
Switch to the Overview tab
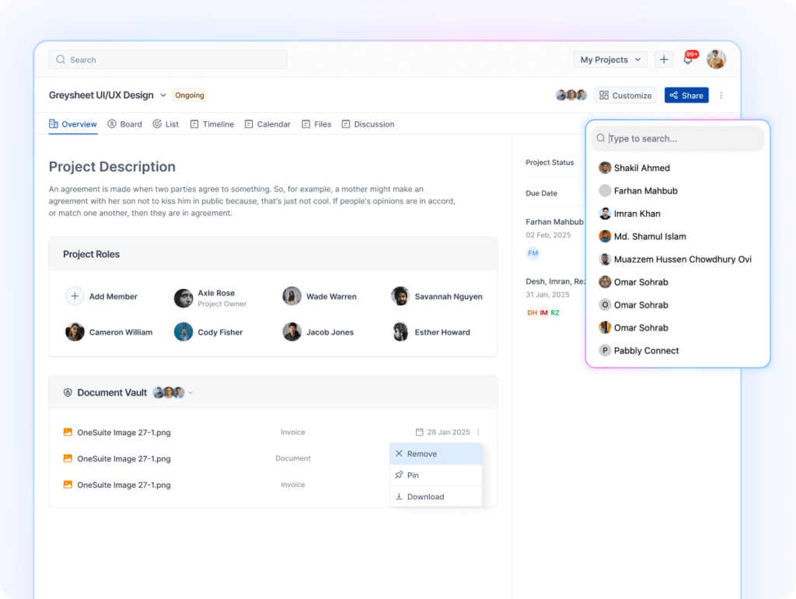pos(72,124)
